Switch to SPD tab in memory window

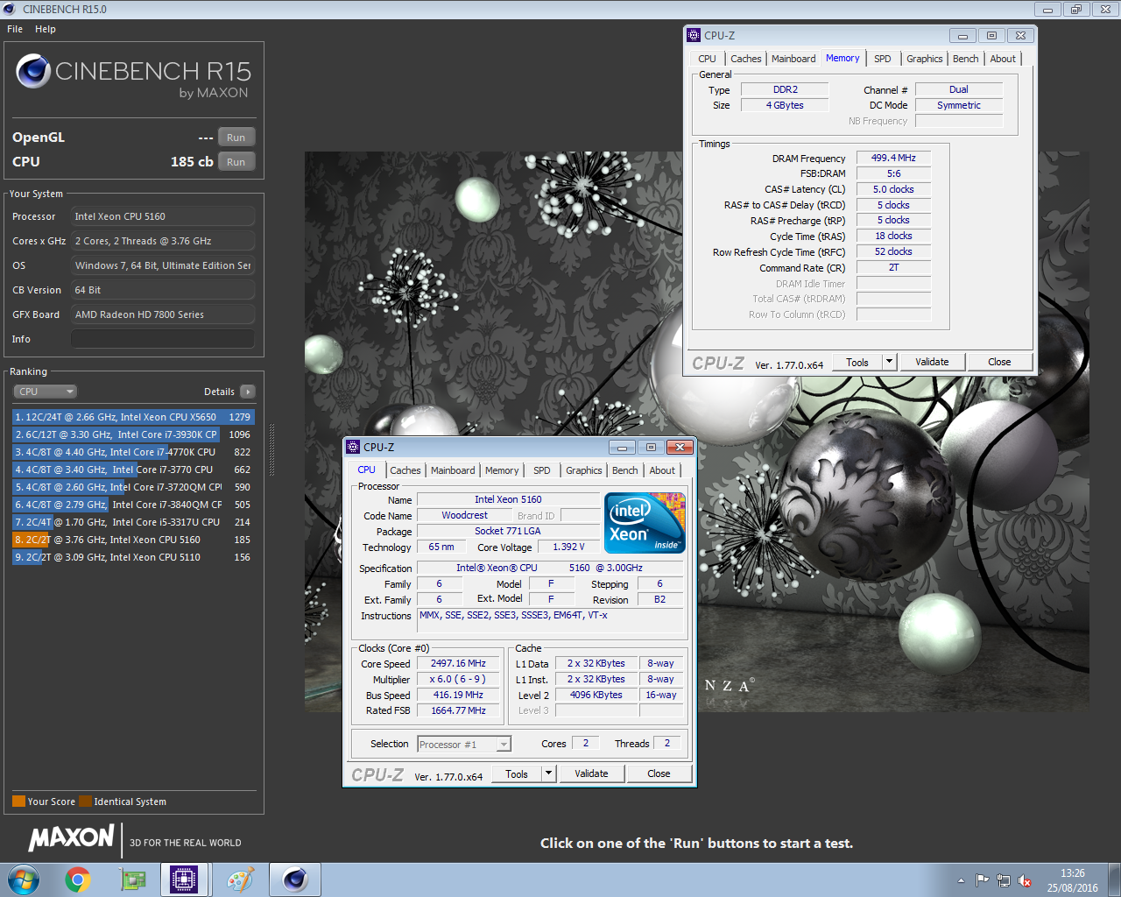click(883, 59)
